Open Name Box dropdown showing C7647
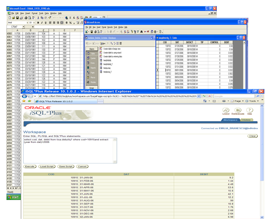This screenshot has height=219, width=273. (23, 27)
